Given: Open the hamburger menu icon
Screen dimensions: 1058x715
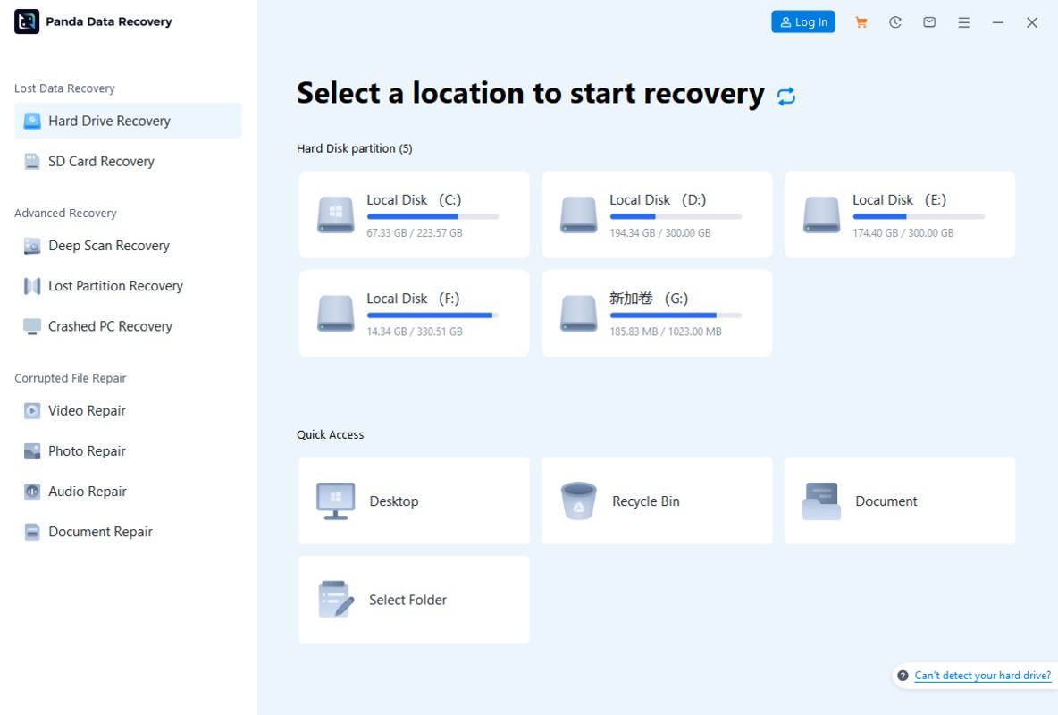Looking at the screenshot, I should coord(963,22).
